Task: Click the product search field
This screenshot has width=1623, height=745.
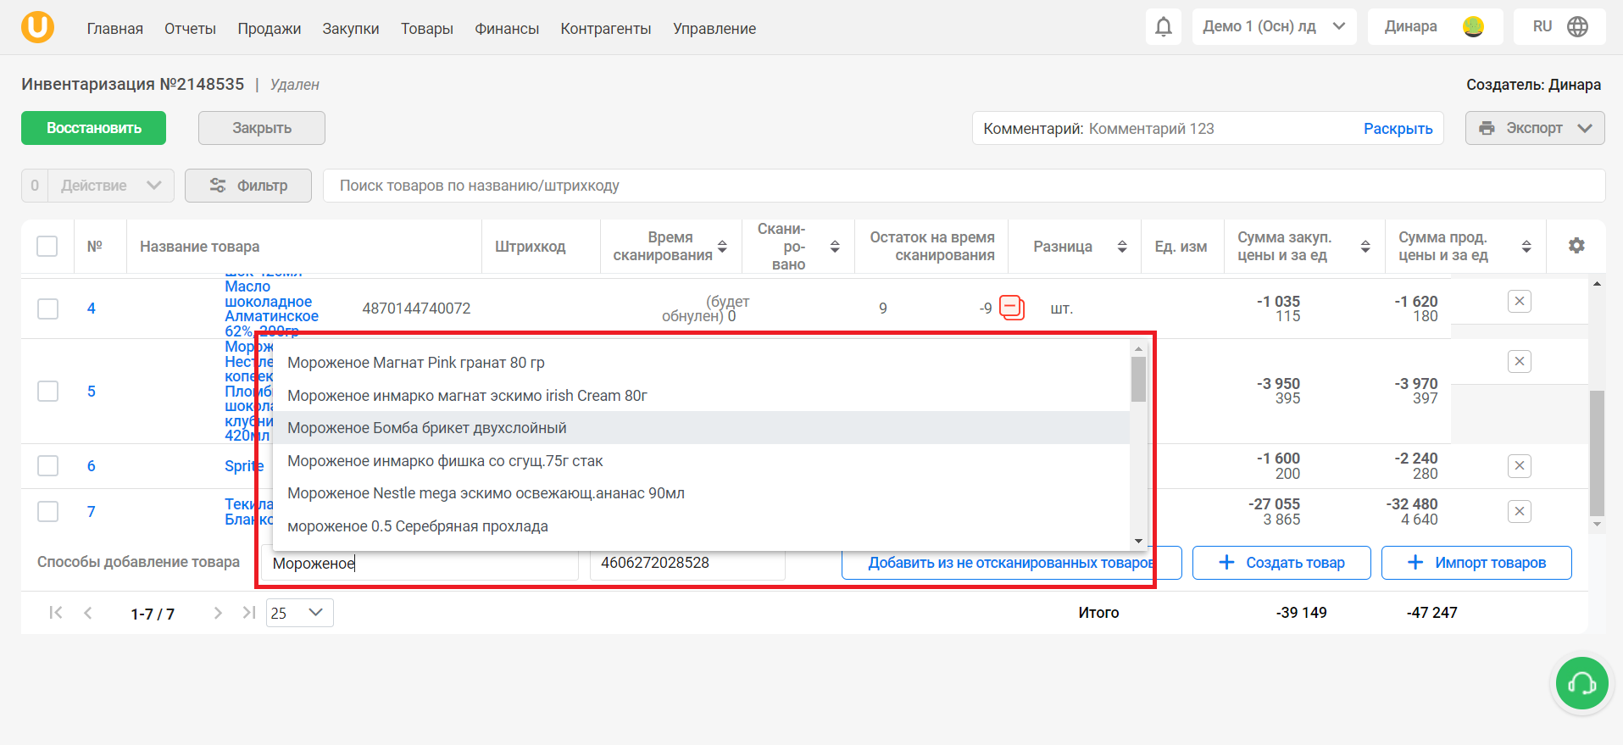Action: pyautogui.click(x=964, y=186)
